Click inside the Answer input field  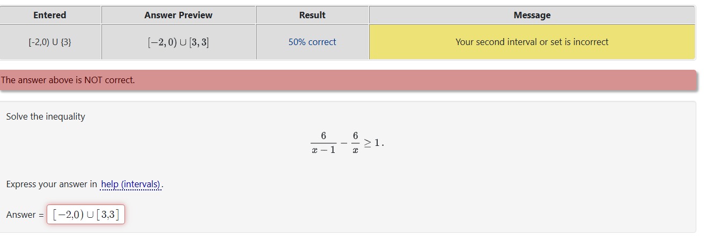pos(86,215)
